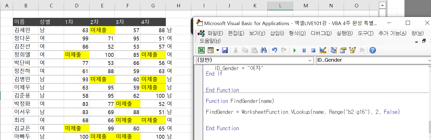Viewport: 431px width, 140px height.
Task: Undo the last code edit
Action: coord(274,50)
